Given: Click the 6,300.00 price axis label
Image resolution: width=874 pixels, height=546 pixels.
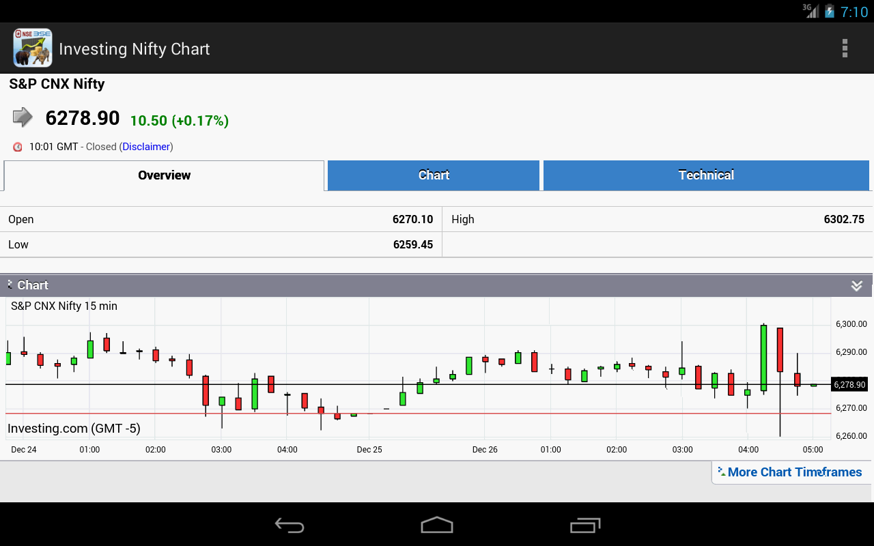Looking at the screenshot, I should tap(851, 324).
